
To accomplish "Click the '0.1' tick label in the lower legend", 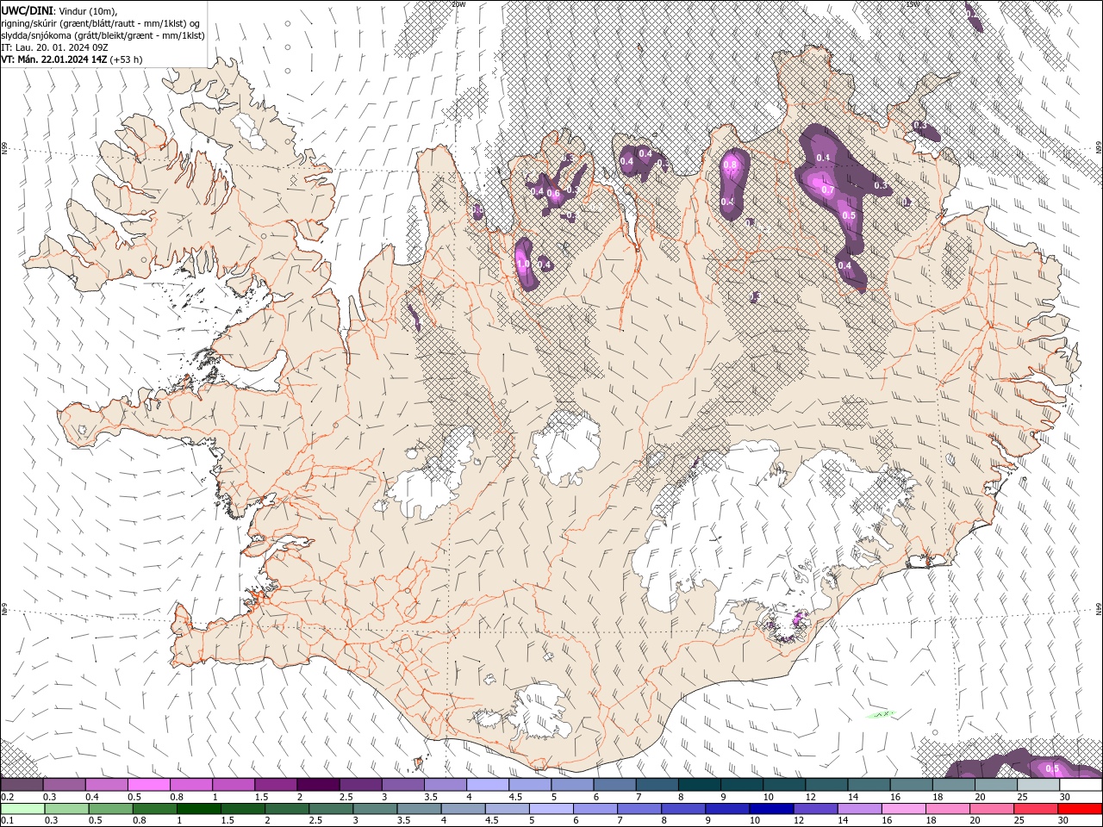I will [8, 821].
